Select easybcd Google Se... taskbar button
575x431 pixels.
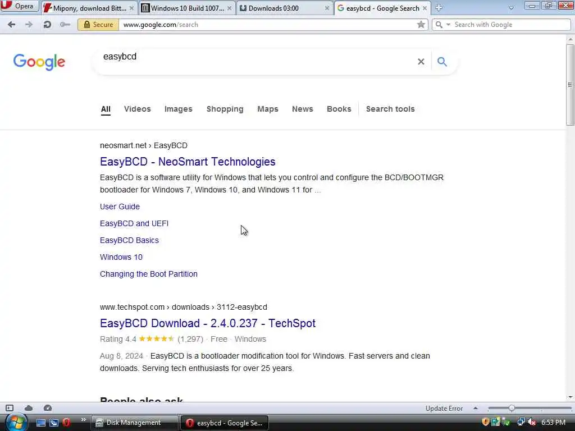click(x=225, y=423)
